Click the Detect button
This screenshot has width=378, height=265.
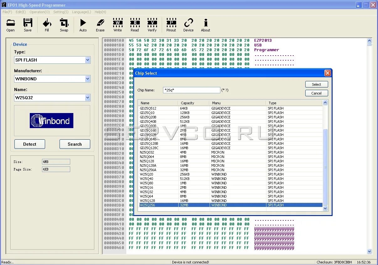(30, 144)
